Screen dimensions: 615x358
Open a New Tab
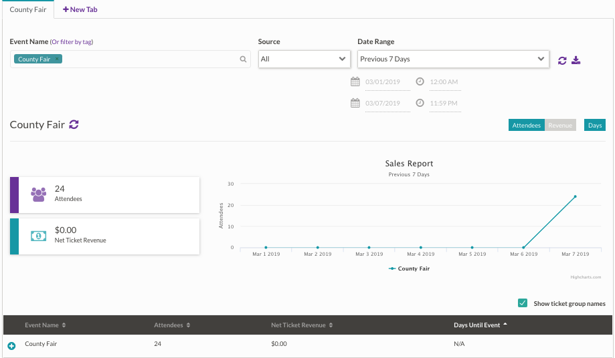click(x=80, y=10)
